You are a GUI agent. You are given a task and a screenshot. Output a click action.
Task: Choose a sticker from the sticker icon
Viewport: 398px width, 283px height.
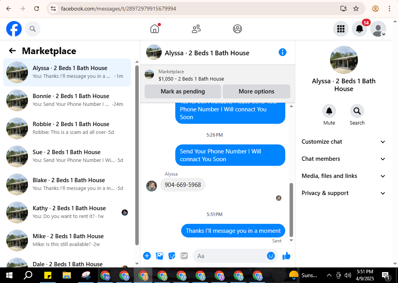[172, 256]
